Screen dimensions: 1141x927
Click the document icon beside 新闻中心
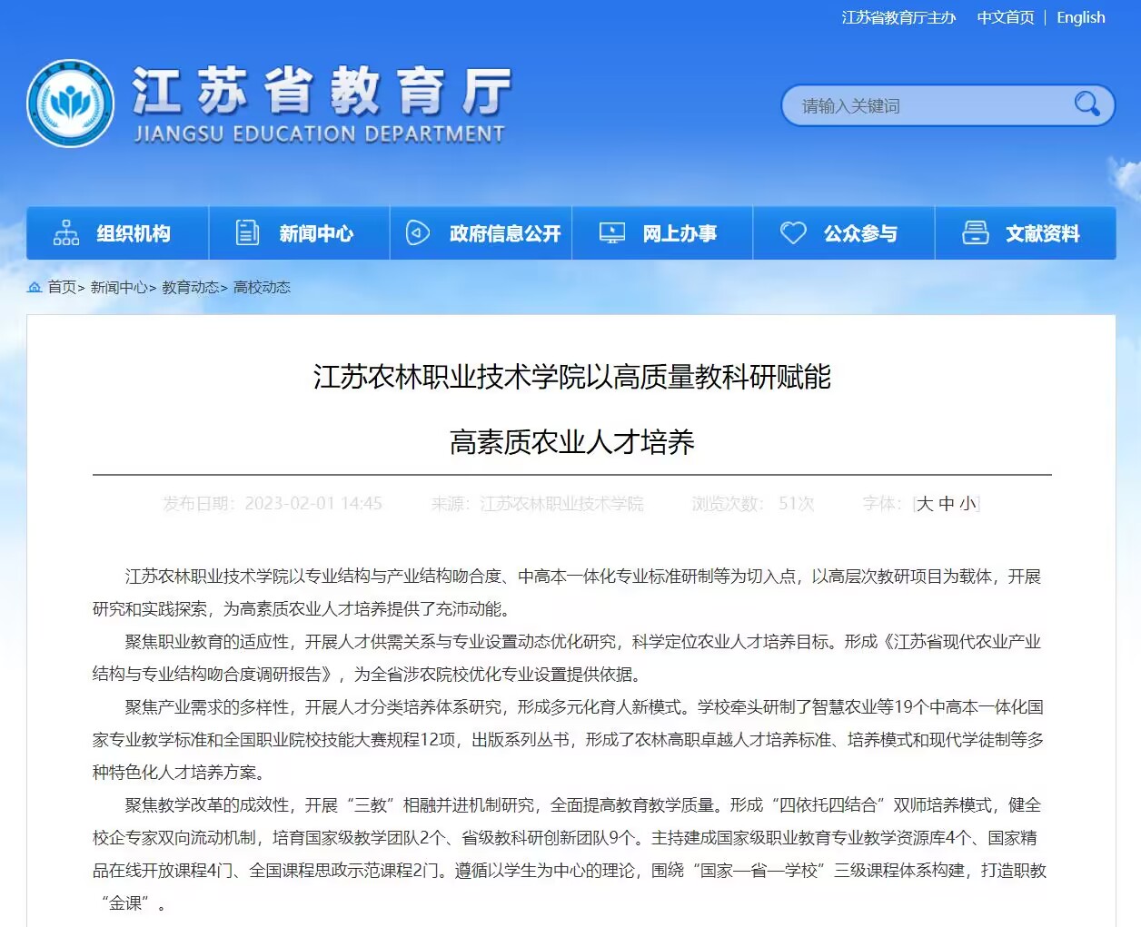coord(247,233)
